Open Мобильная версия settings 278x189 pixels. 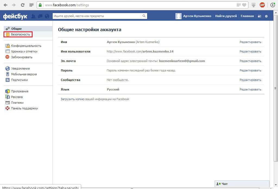(24, 74)
